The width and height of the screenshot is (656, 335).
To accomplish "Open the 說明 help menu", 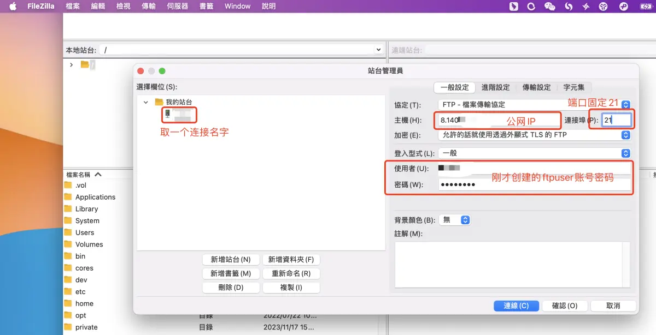I will tap(269, 7).
